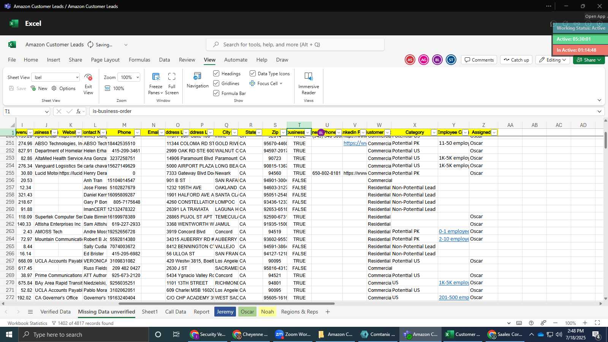Screen dimensions: 608x342
Task: Toggle the Data Type Icons checkbox
Action: [x=253, y=73]
